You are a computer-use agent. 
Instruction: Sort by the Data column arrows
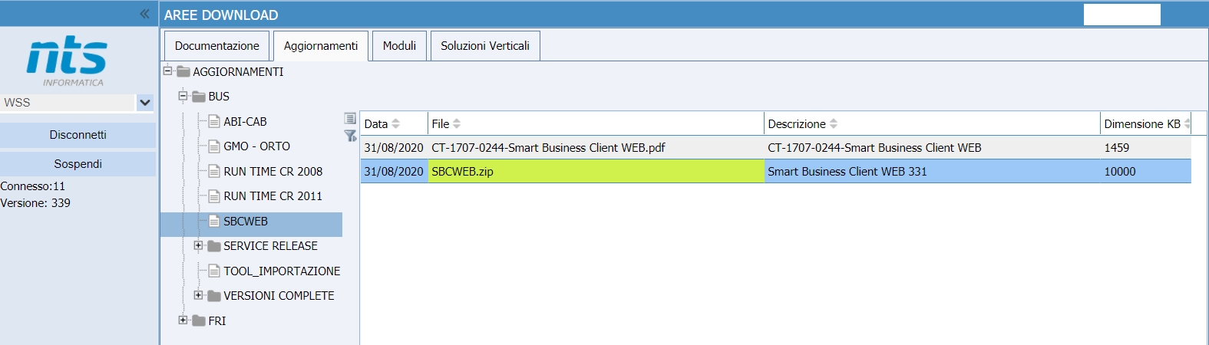(396, 123)
